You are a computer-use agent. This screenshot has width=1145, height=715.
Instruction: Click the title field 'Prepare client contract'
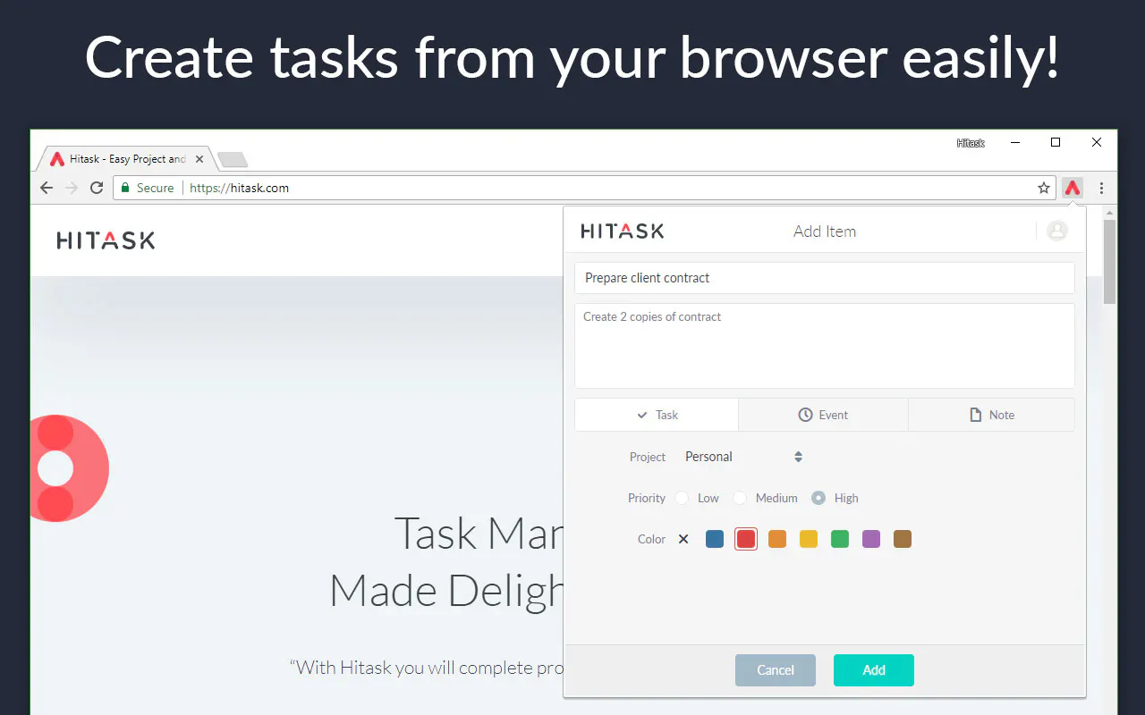(825, 278)
